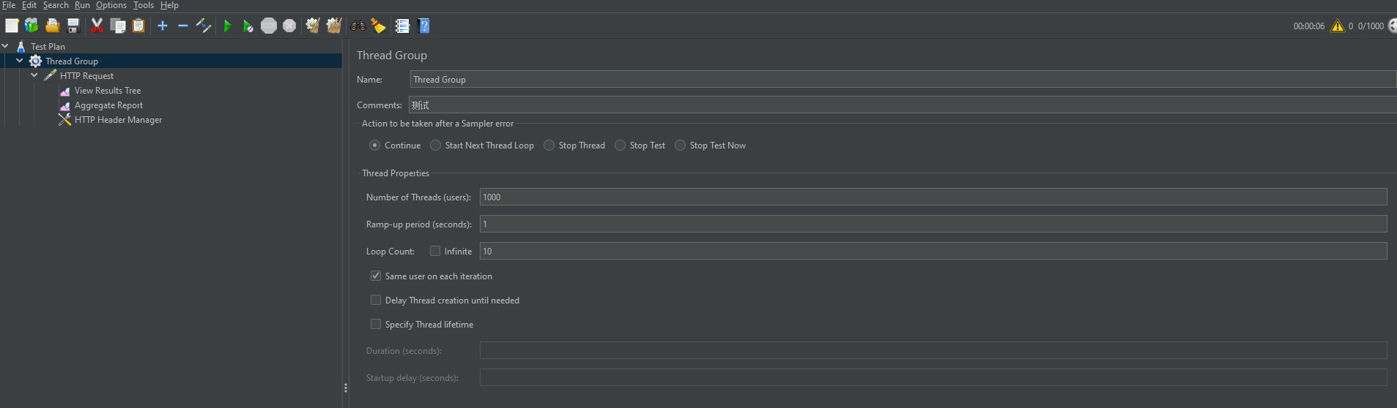Select Thread Group node in tree
The image size is (1397, 408).
(x=72, y=61)
